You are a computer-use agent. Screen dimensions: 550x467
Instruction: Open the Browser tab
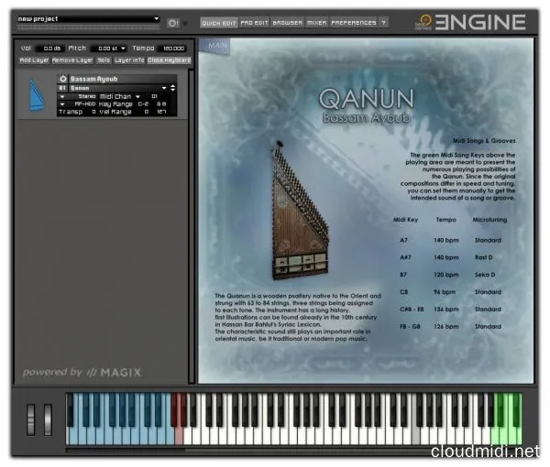(287, 21)
